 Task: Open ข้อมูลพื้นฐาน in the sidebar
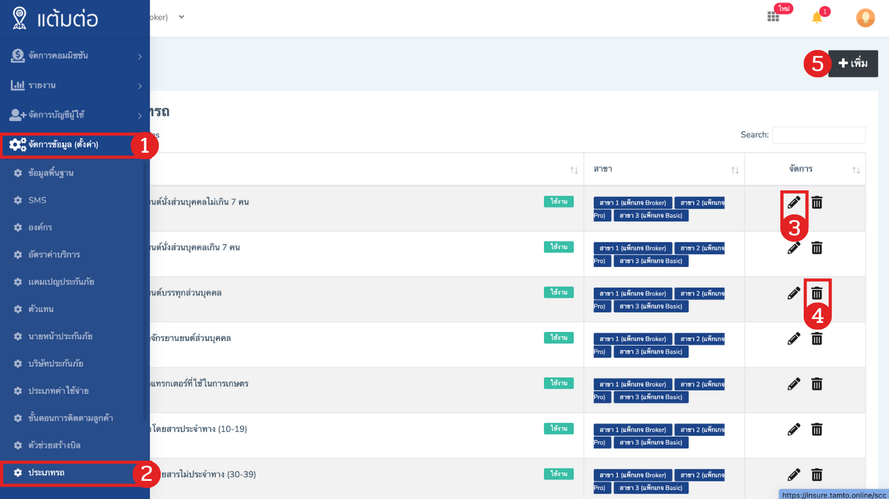pyautogui.click(x=51, y=173)
